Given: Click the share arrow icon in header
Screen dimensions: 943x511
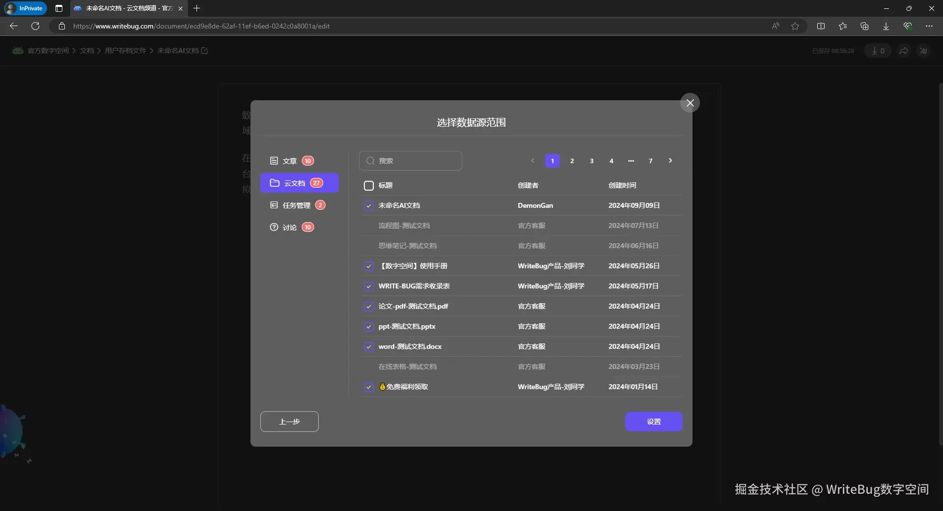Looking at the screenshot, I should (904, 51).
